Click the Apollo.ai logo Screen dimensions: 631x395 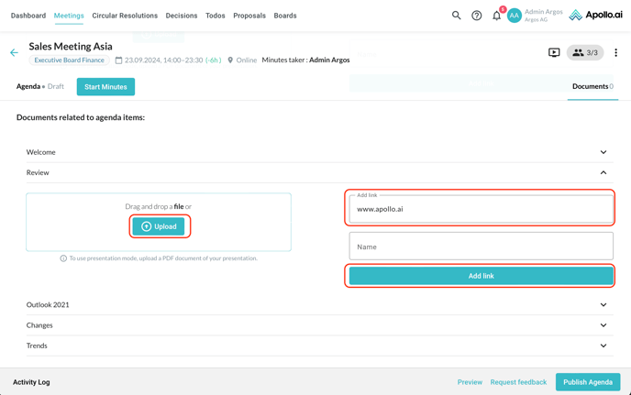pos(595,16)
